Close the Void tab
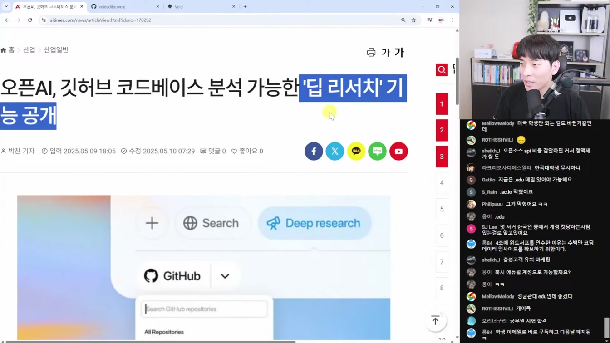This screenshot has height=343, width=610. [234, 6]
